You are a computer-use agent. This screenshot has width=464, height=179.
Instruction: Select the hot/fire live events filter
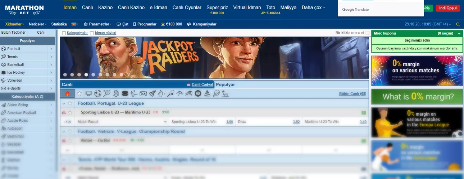[67, 93]
